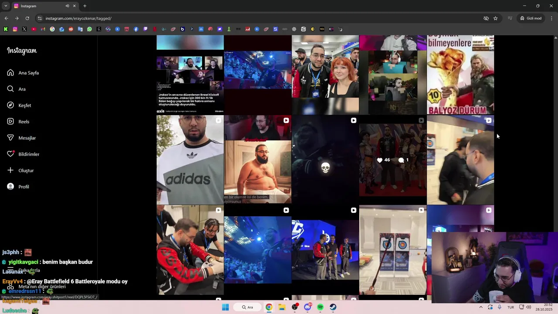Open the Jrokez Brawl Kickoff news post
This screenshot has width=558, height=314.
coord(190,75)
